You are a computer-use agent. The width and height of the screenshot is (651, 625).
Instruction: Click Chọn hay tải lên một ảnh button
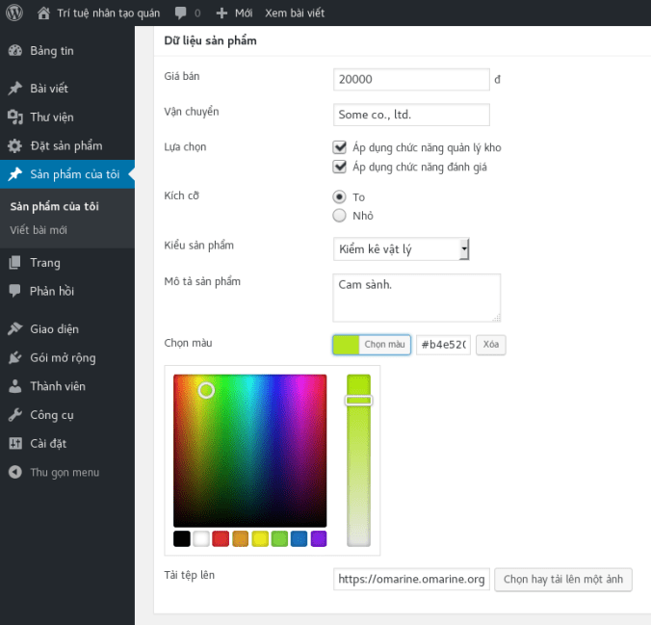[x=563, y=580]
